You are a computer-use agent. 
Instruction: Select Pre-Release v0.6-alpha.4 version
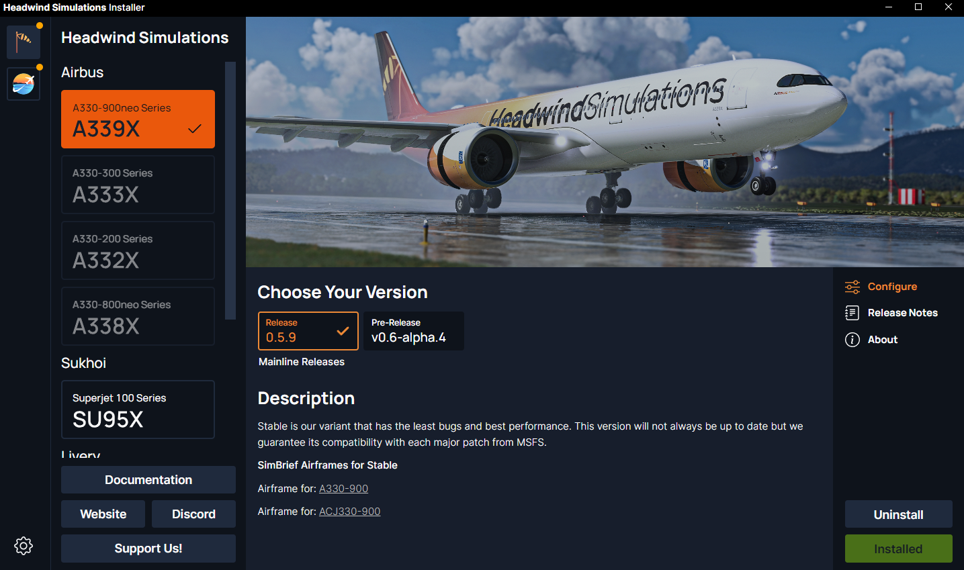(414, 331)
